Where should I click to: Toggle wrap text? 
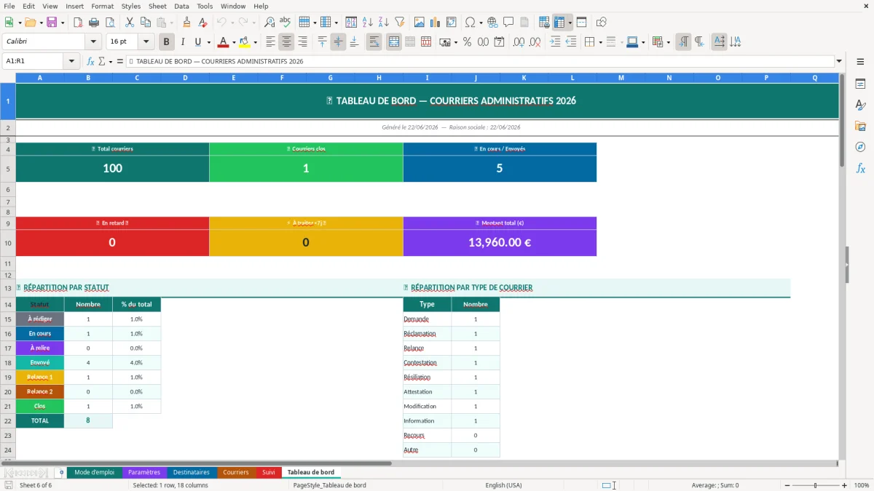click(x=374, y=42)
